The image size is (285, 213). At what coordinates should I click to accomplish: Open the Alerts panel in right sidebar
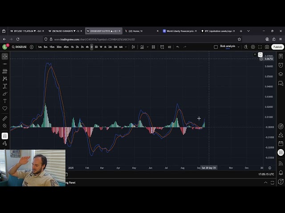pos(281,65)
